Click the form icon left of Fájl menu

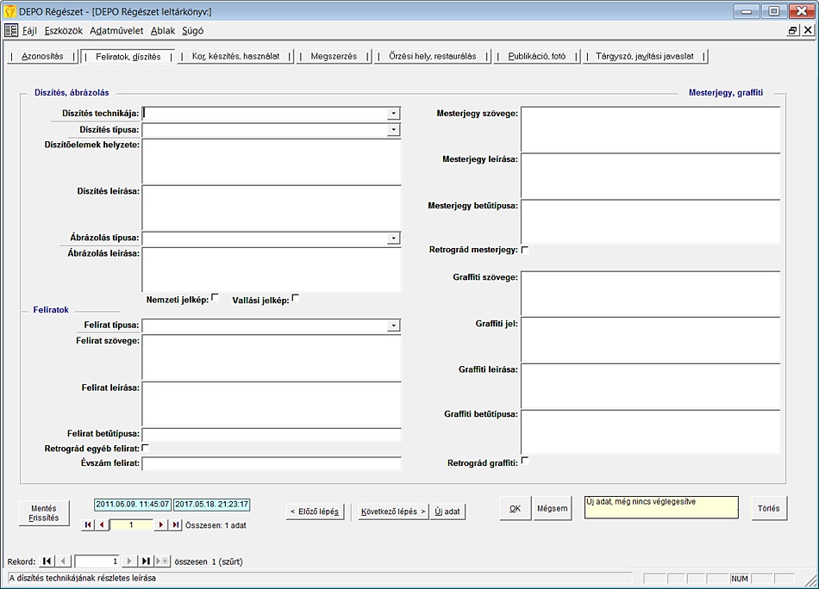pyautogui.click(x=11, y=30)
